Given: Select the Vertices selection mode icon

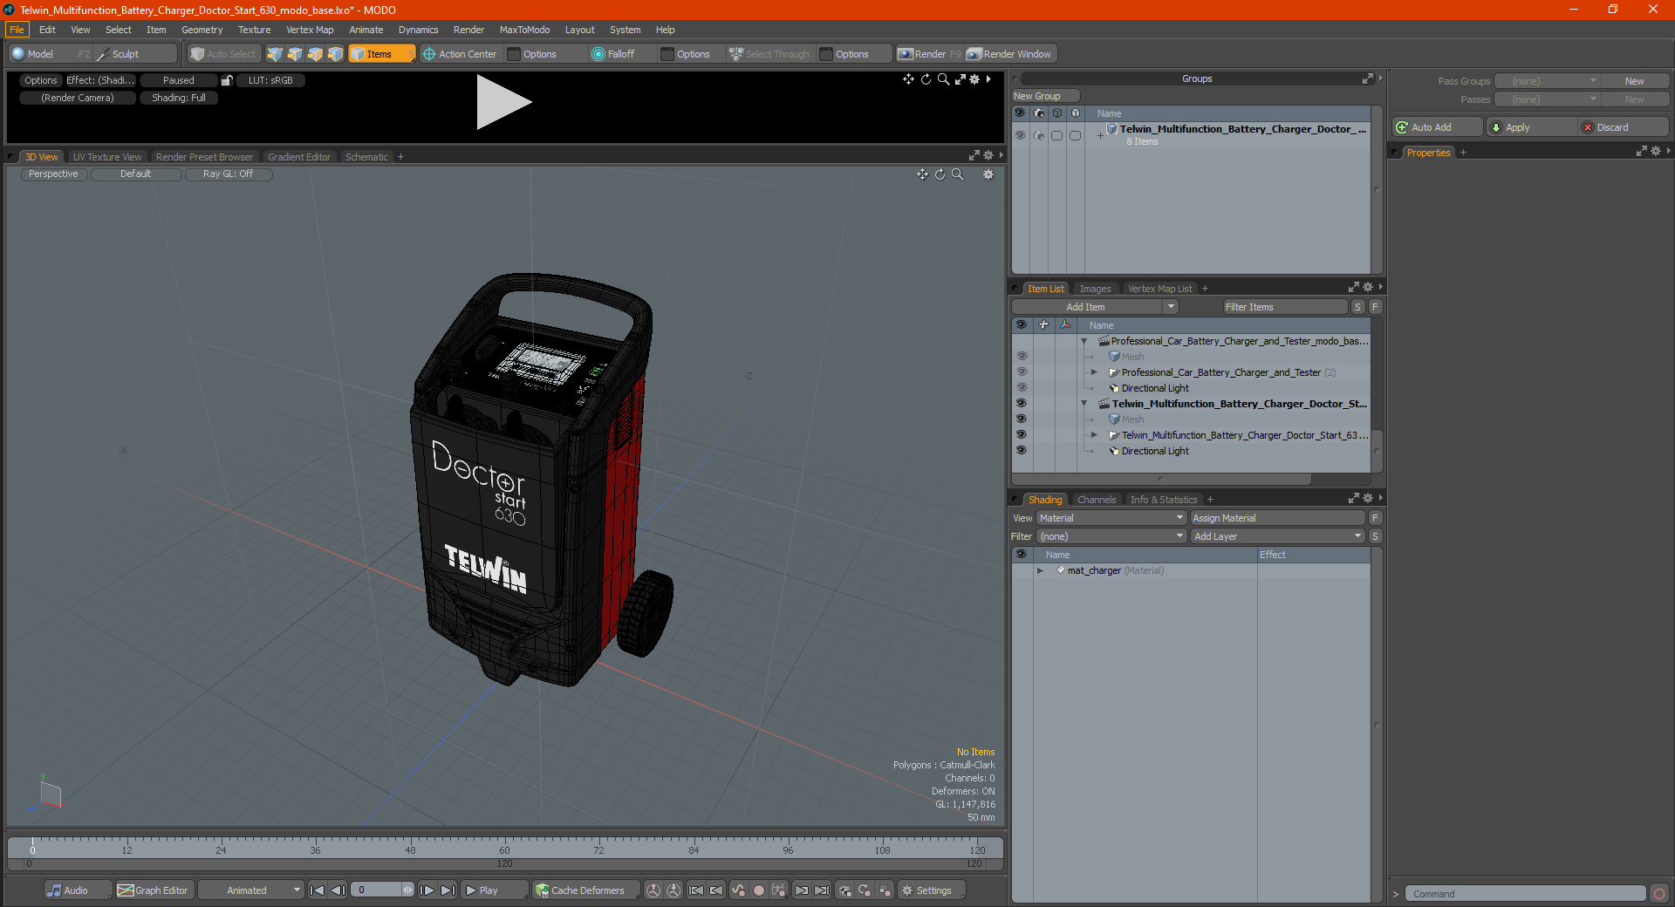Looking at the screenshot, I should [275, 54].
